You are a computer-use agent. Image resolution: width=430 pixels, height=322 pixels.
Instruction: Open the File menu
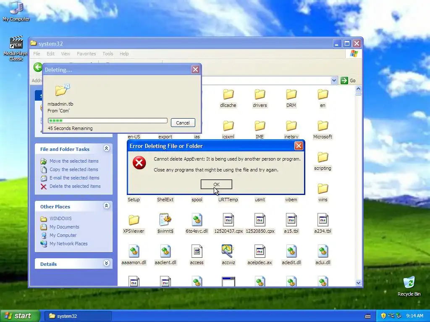coord(37,54)
